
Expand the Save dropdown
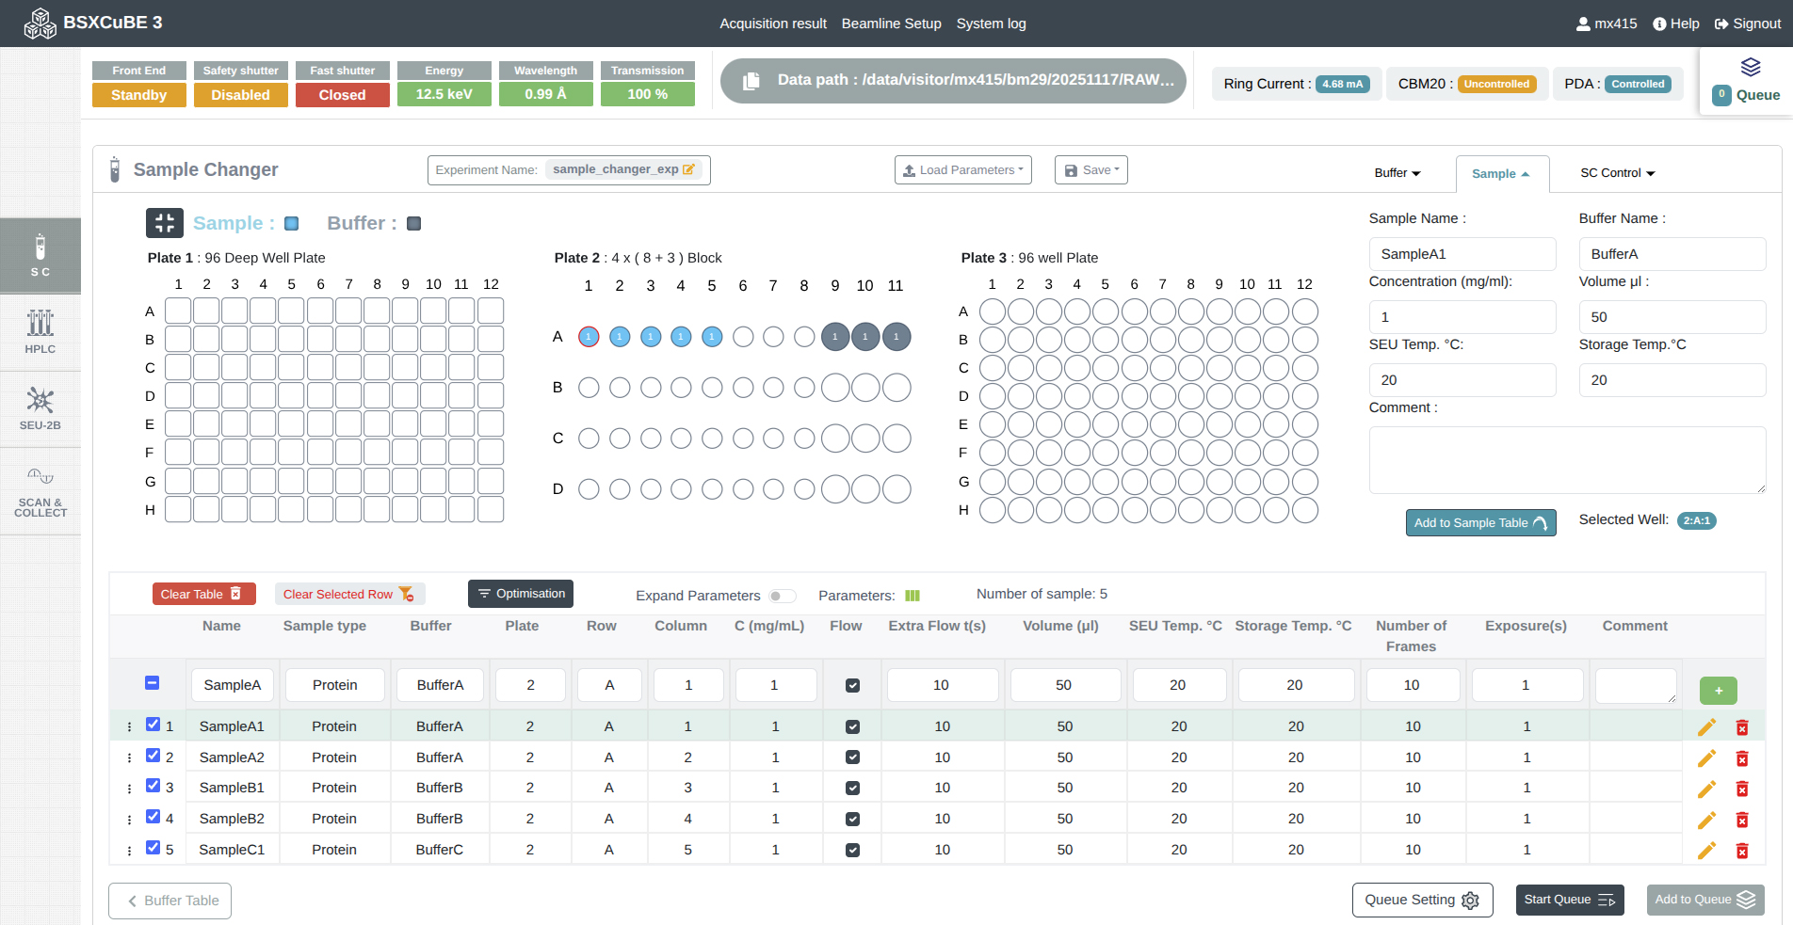[x=1090, y=170]
